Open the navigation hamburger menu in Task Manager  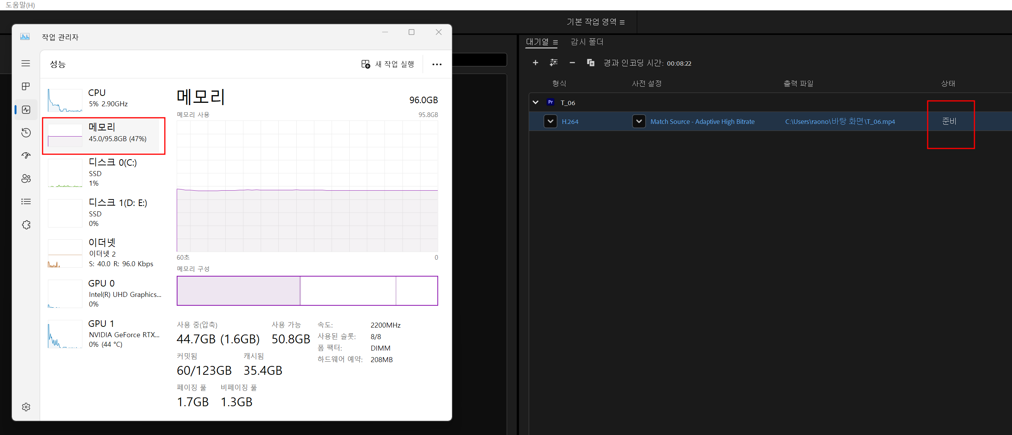tap(26, 63)
